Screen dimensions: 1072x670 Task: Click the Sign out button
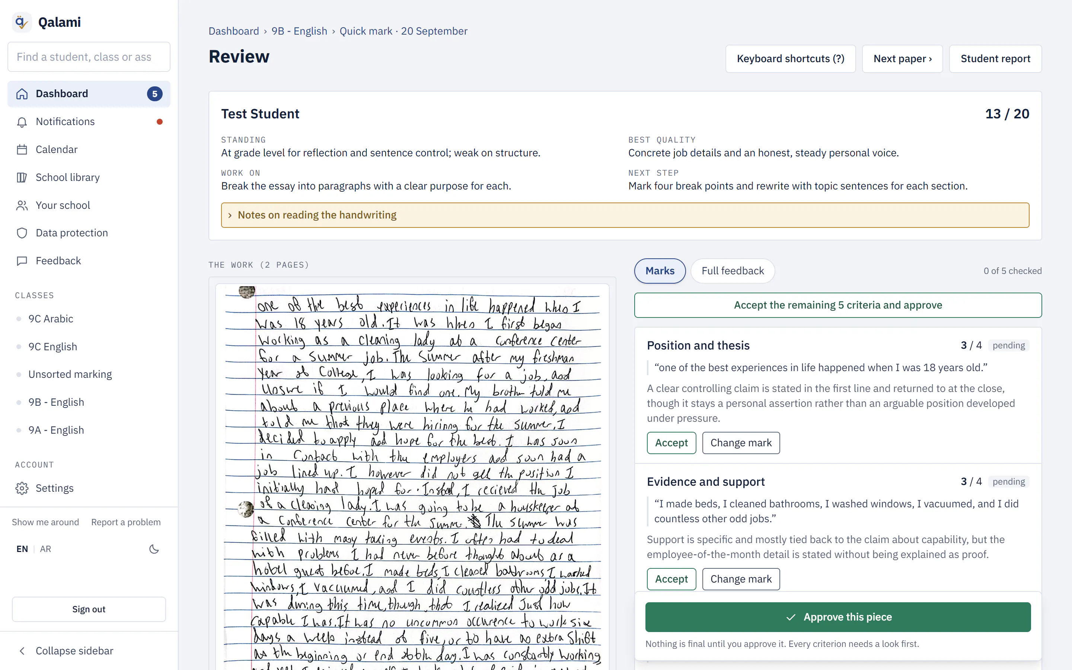click(89, 609)
